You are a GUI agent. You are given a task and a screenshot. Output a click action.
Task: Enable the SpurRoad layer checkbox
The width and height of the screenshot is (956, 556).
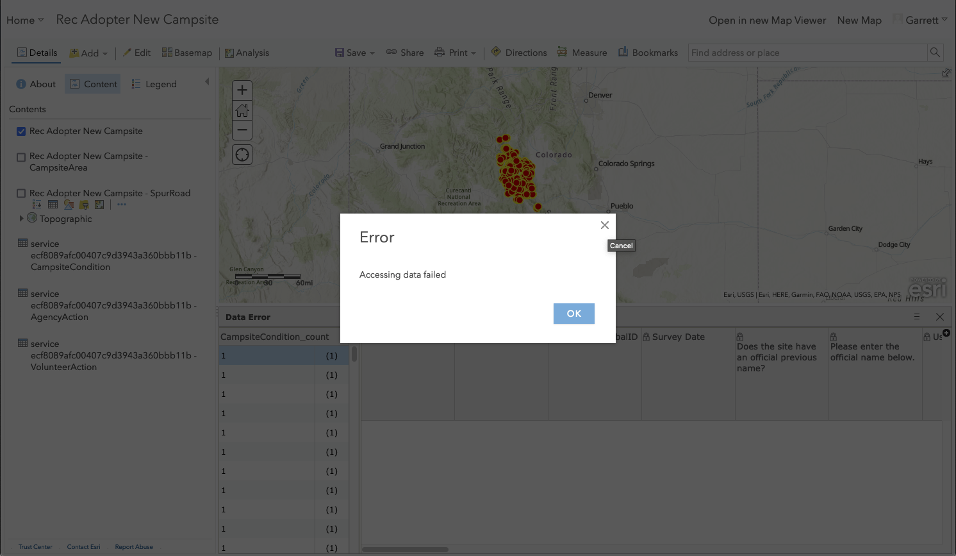tap(21, 193)
